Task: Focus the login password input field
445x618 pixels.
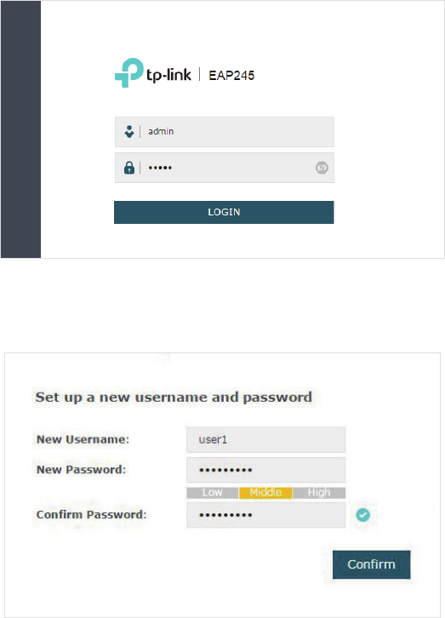Action: pyautogui.click(x=225, y=168)
